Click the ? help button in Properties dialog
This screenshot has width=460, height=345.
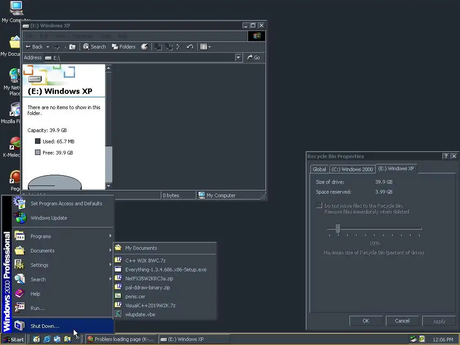[x=446, y=156]
